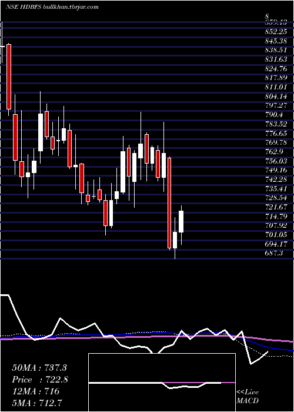294x412 pixels.
Task: Click the 783.52 price label
Action: click(x=276, y=124)
